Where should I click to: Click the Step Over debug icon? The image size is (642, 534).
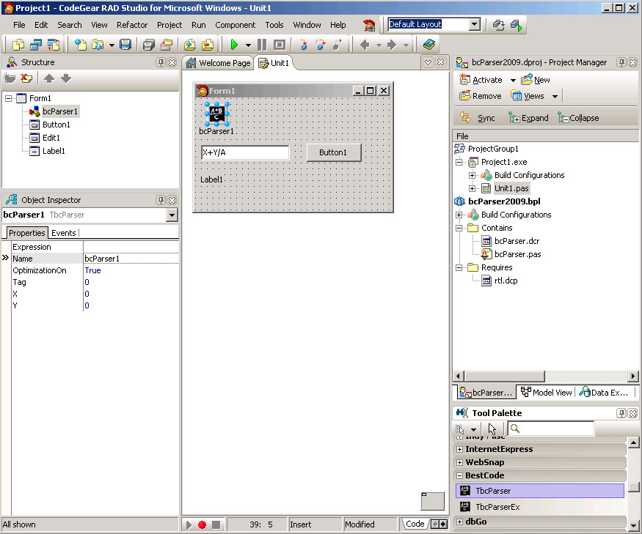click(x=320, y=45)
